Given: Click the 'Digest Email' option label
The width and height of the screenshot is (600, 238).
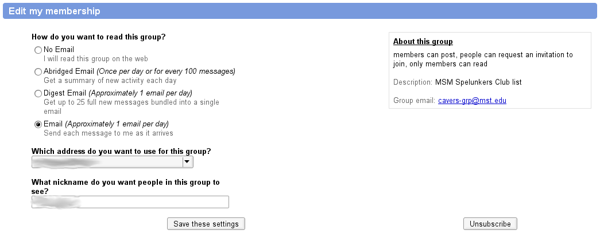Looking at the screenshot, I should tap(65, 93).
